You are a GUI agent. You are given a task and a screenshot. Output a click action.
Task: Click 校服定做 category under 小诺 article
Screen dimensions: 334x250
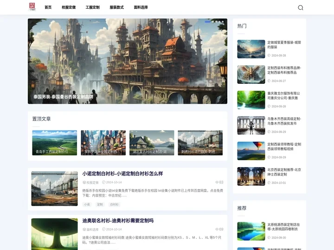(92, 182)
